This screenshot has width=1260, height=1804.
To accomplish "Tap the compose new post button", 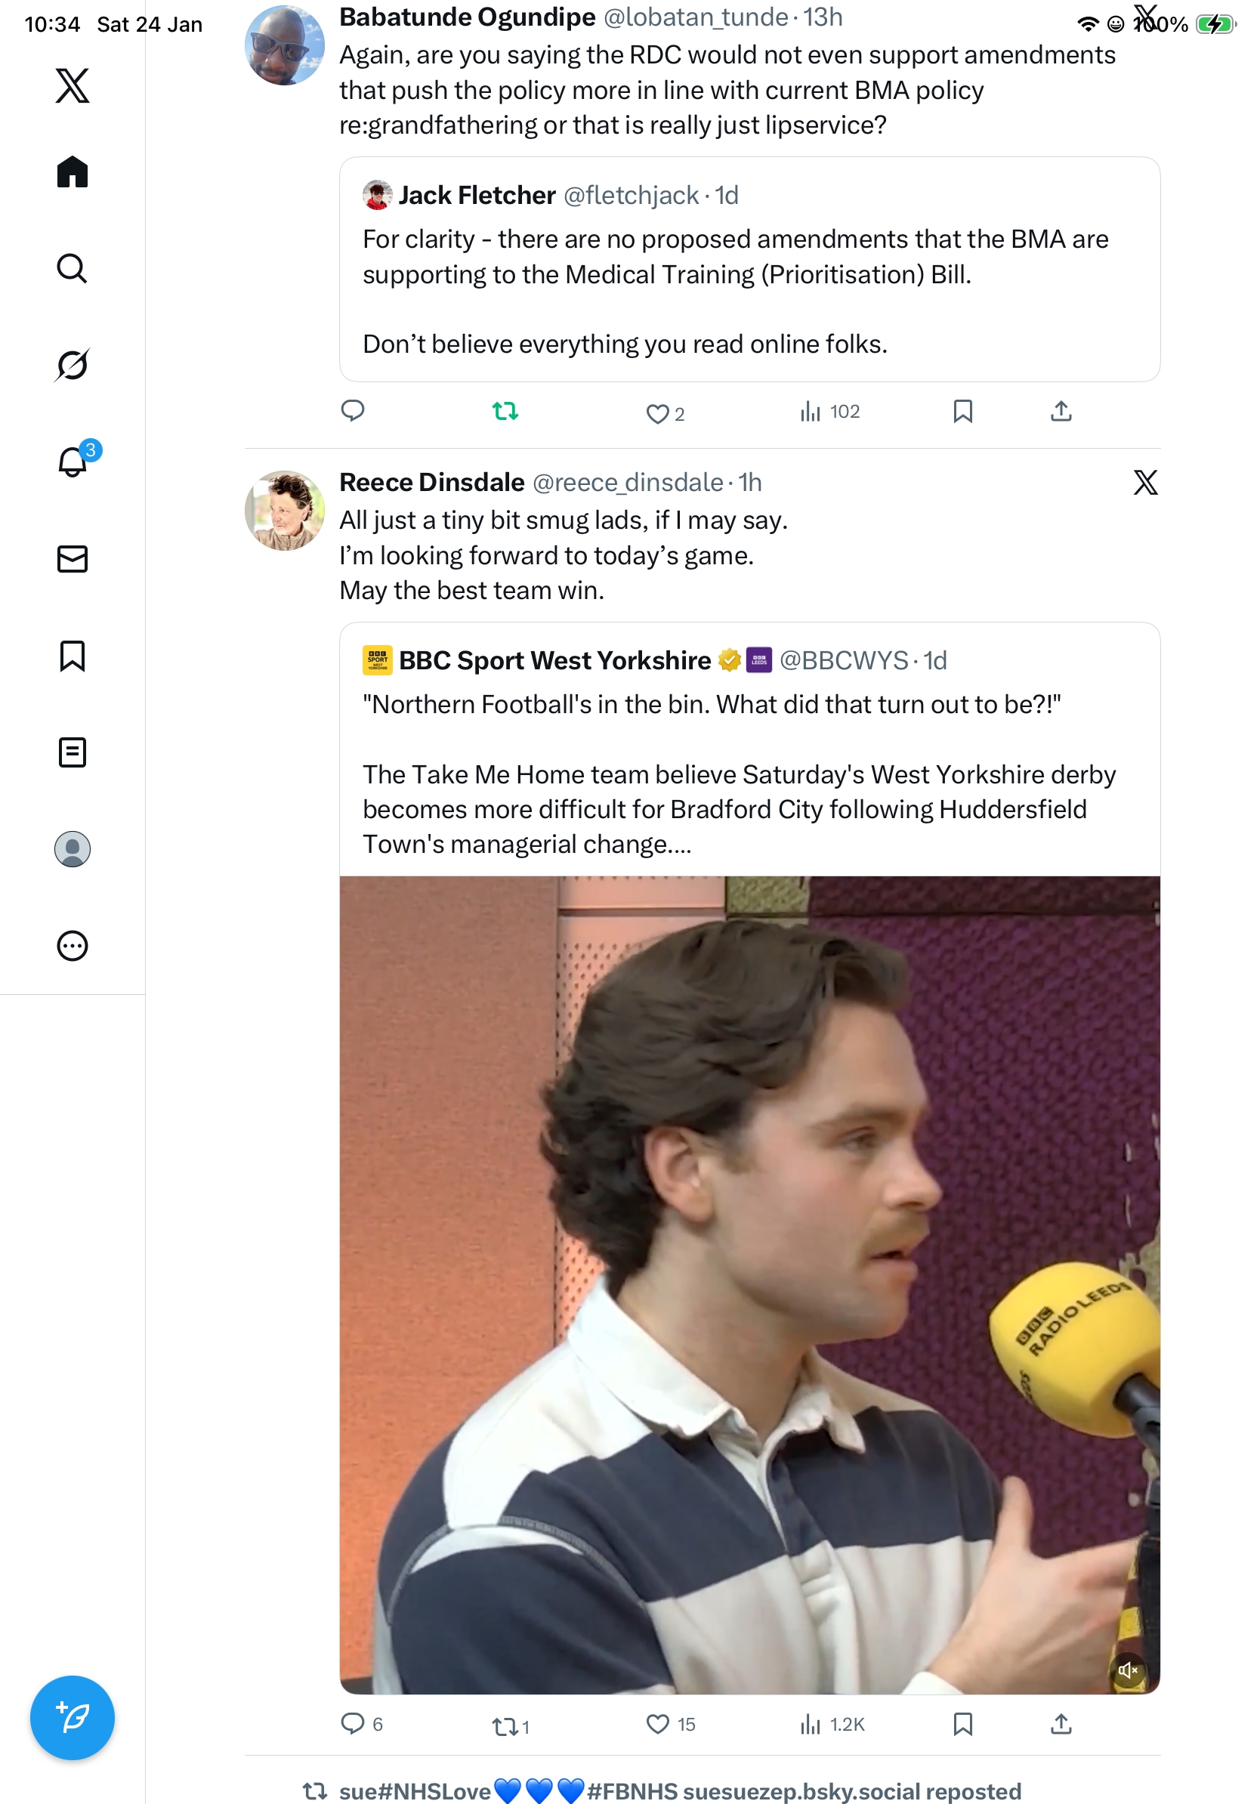I will (x=73, y=1718).
